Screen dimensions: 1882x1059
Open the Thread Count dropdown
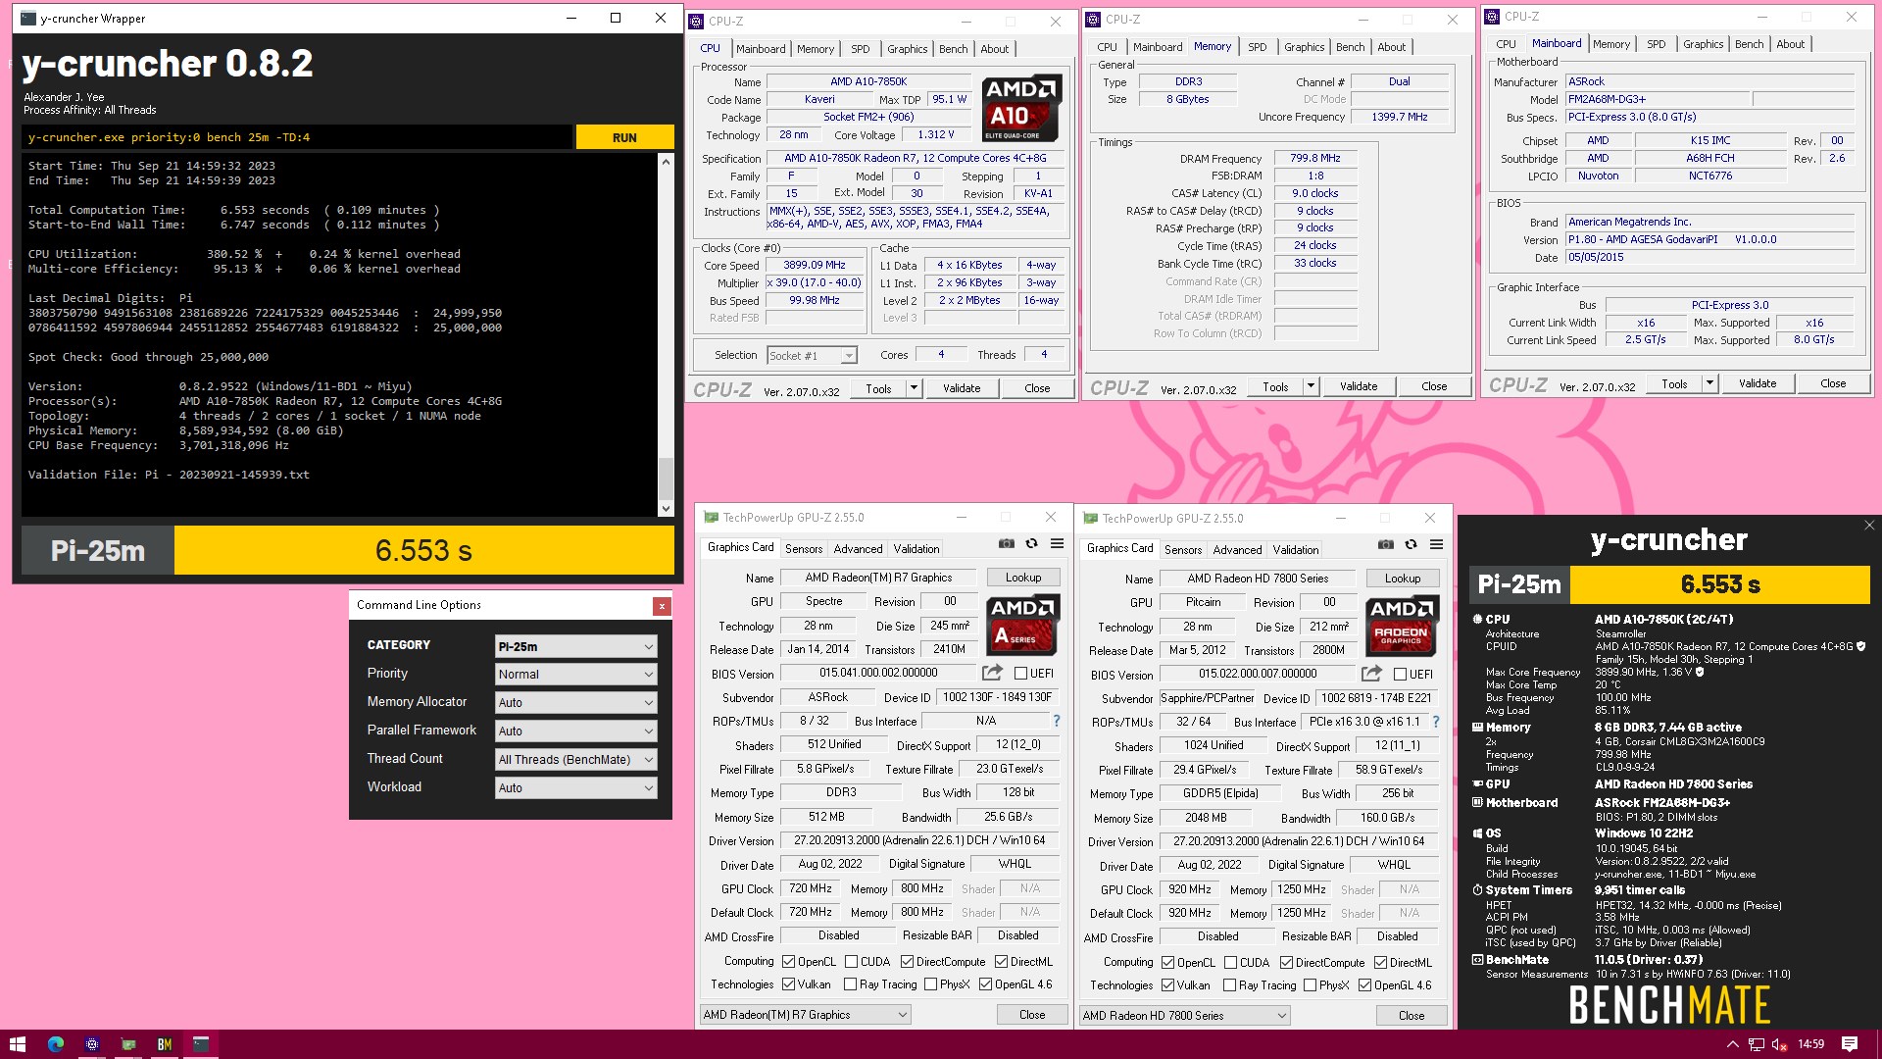pos(576,760)
